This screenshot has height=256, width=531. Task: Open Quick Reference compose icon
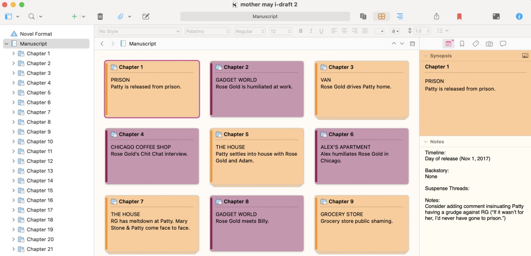146,16
